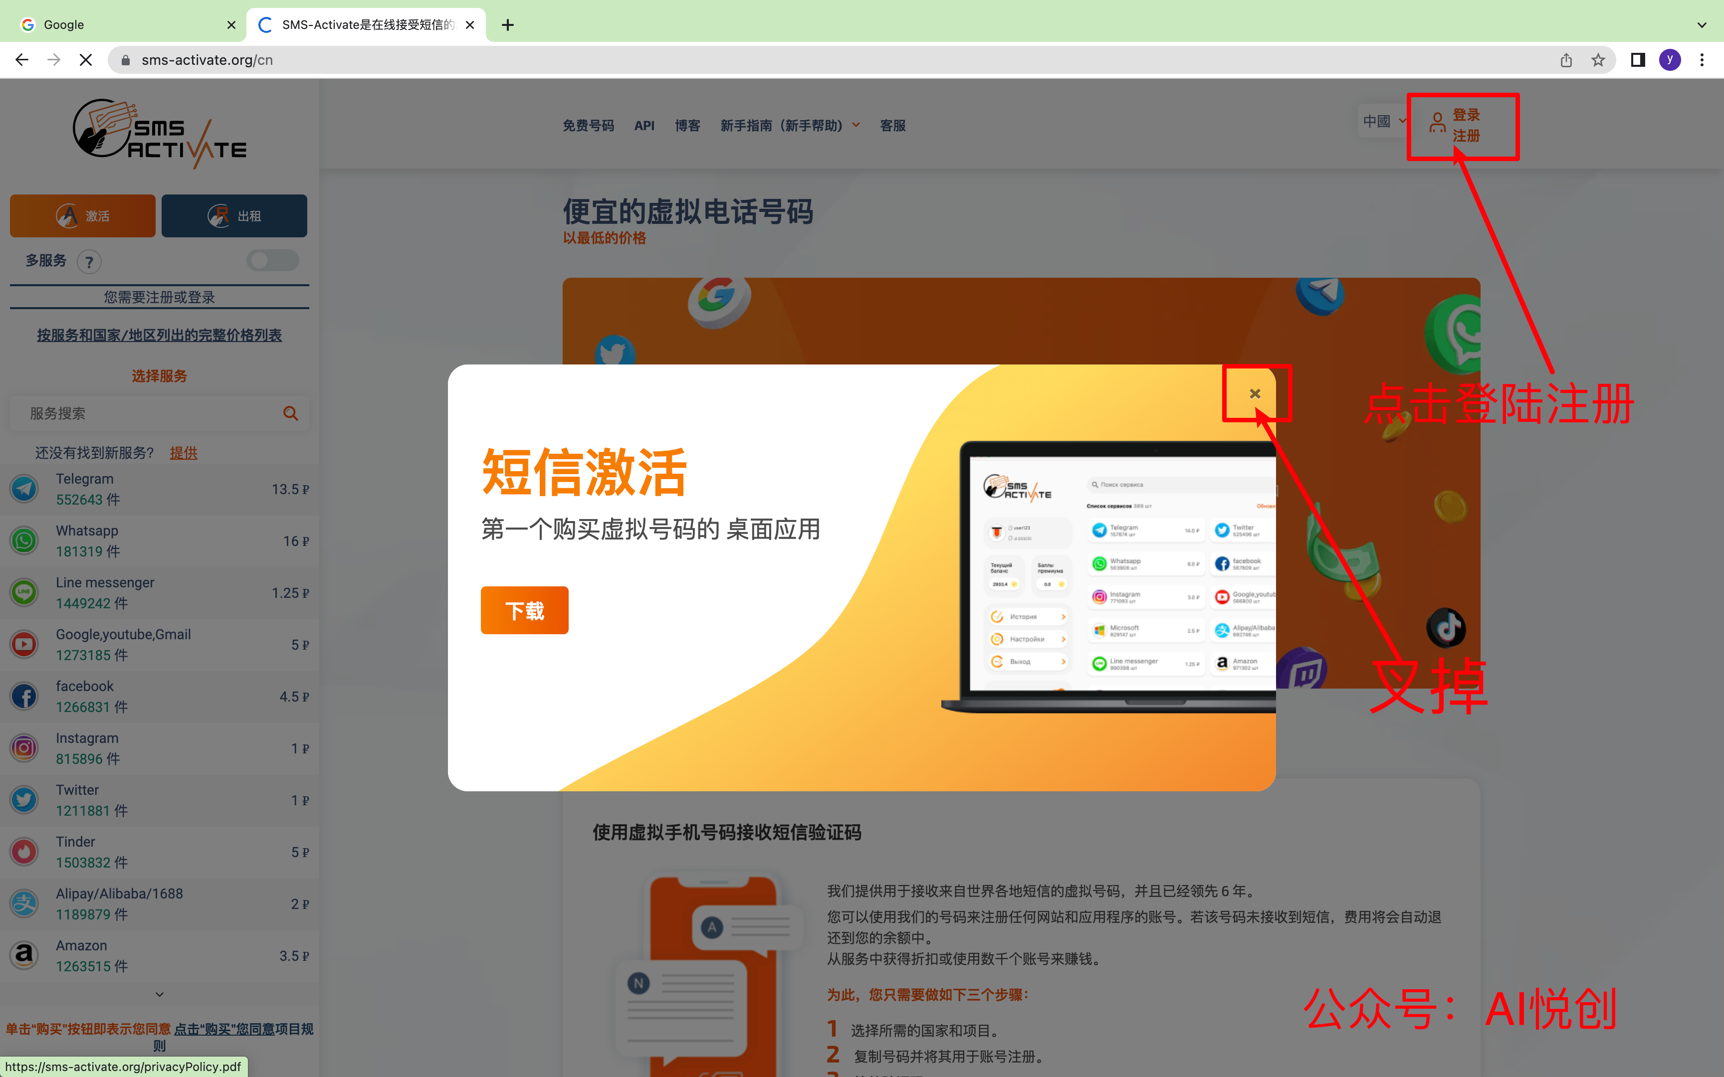Click the Twitter count 1211881 件
Viewport: 1724px width, 1077px height.
[x=92, y=811]
